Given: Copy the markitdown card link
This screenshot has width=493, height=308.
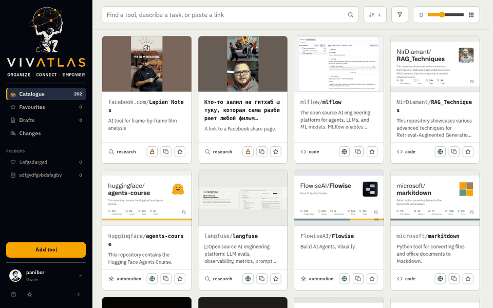Looking at the screenshot, I should click(454, 278).
